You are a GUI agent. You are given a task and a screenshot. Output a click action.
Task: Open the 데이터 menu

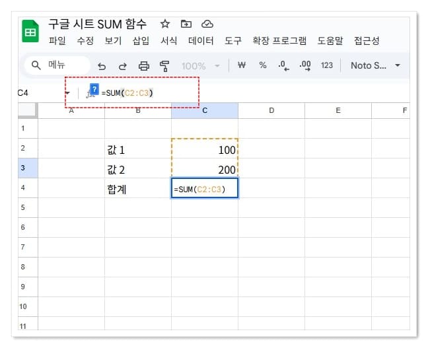click(201, 41)
